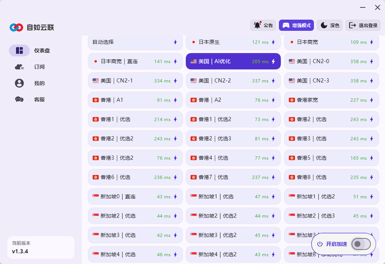Click the 73 ms latency of 香港1｜优选2
The image size is (385, 264).
262,120
